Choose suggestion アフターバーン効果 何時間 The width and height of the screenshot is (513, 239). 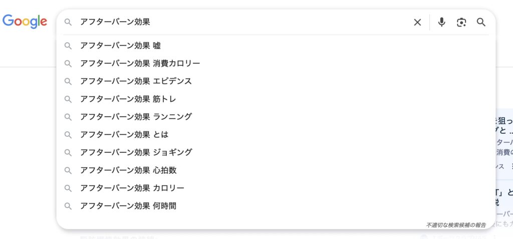276,206
